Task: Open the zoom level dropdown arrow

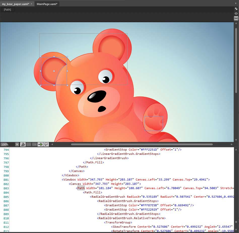Action: (17, 144)
